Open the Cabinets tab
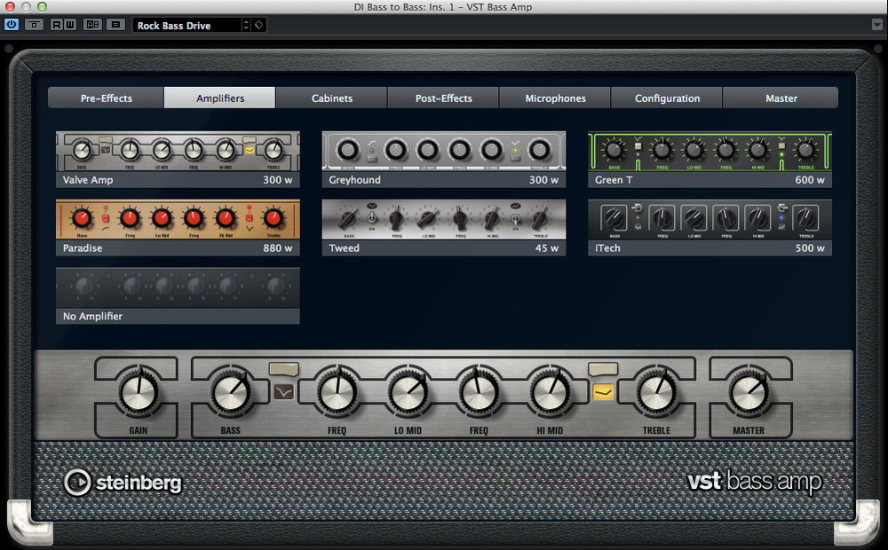 pyautogui.click(x=332, y=98)
